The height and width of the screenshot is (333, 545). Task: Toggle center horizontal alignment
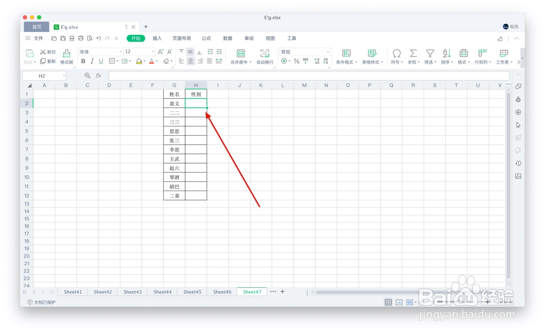[x=190, y=61]
